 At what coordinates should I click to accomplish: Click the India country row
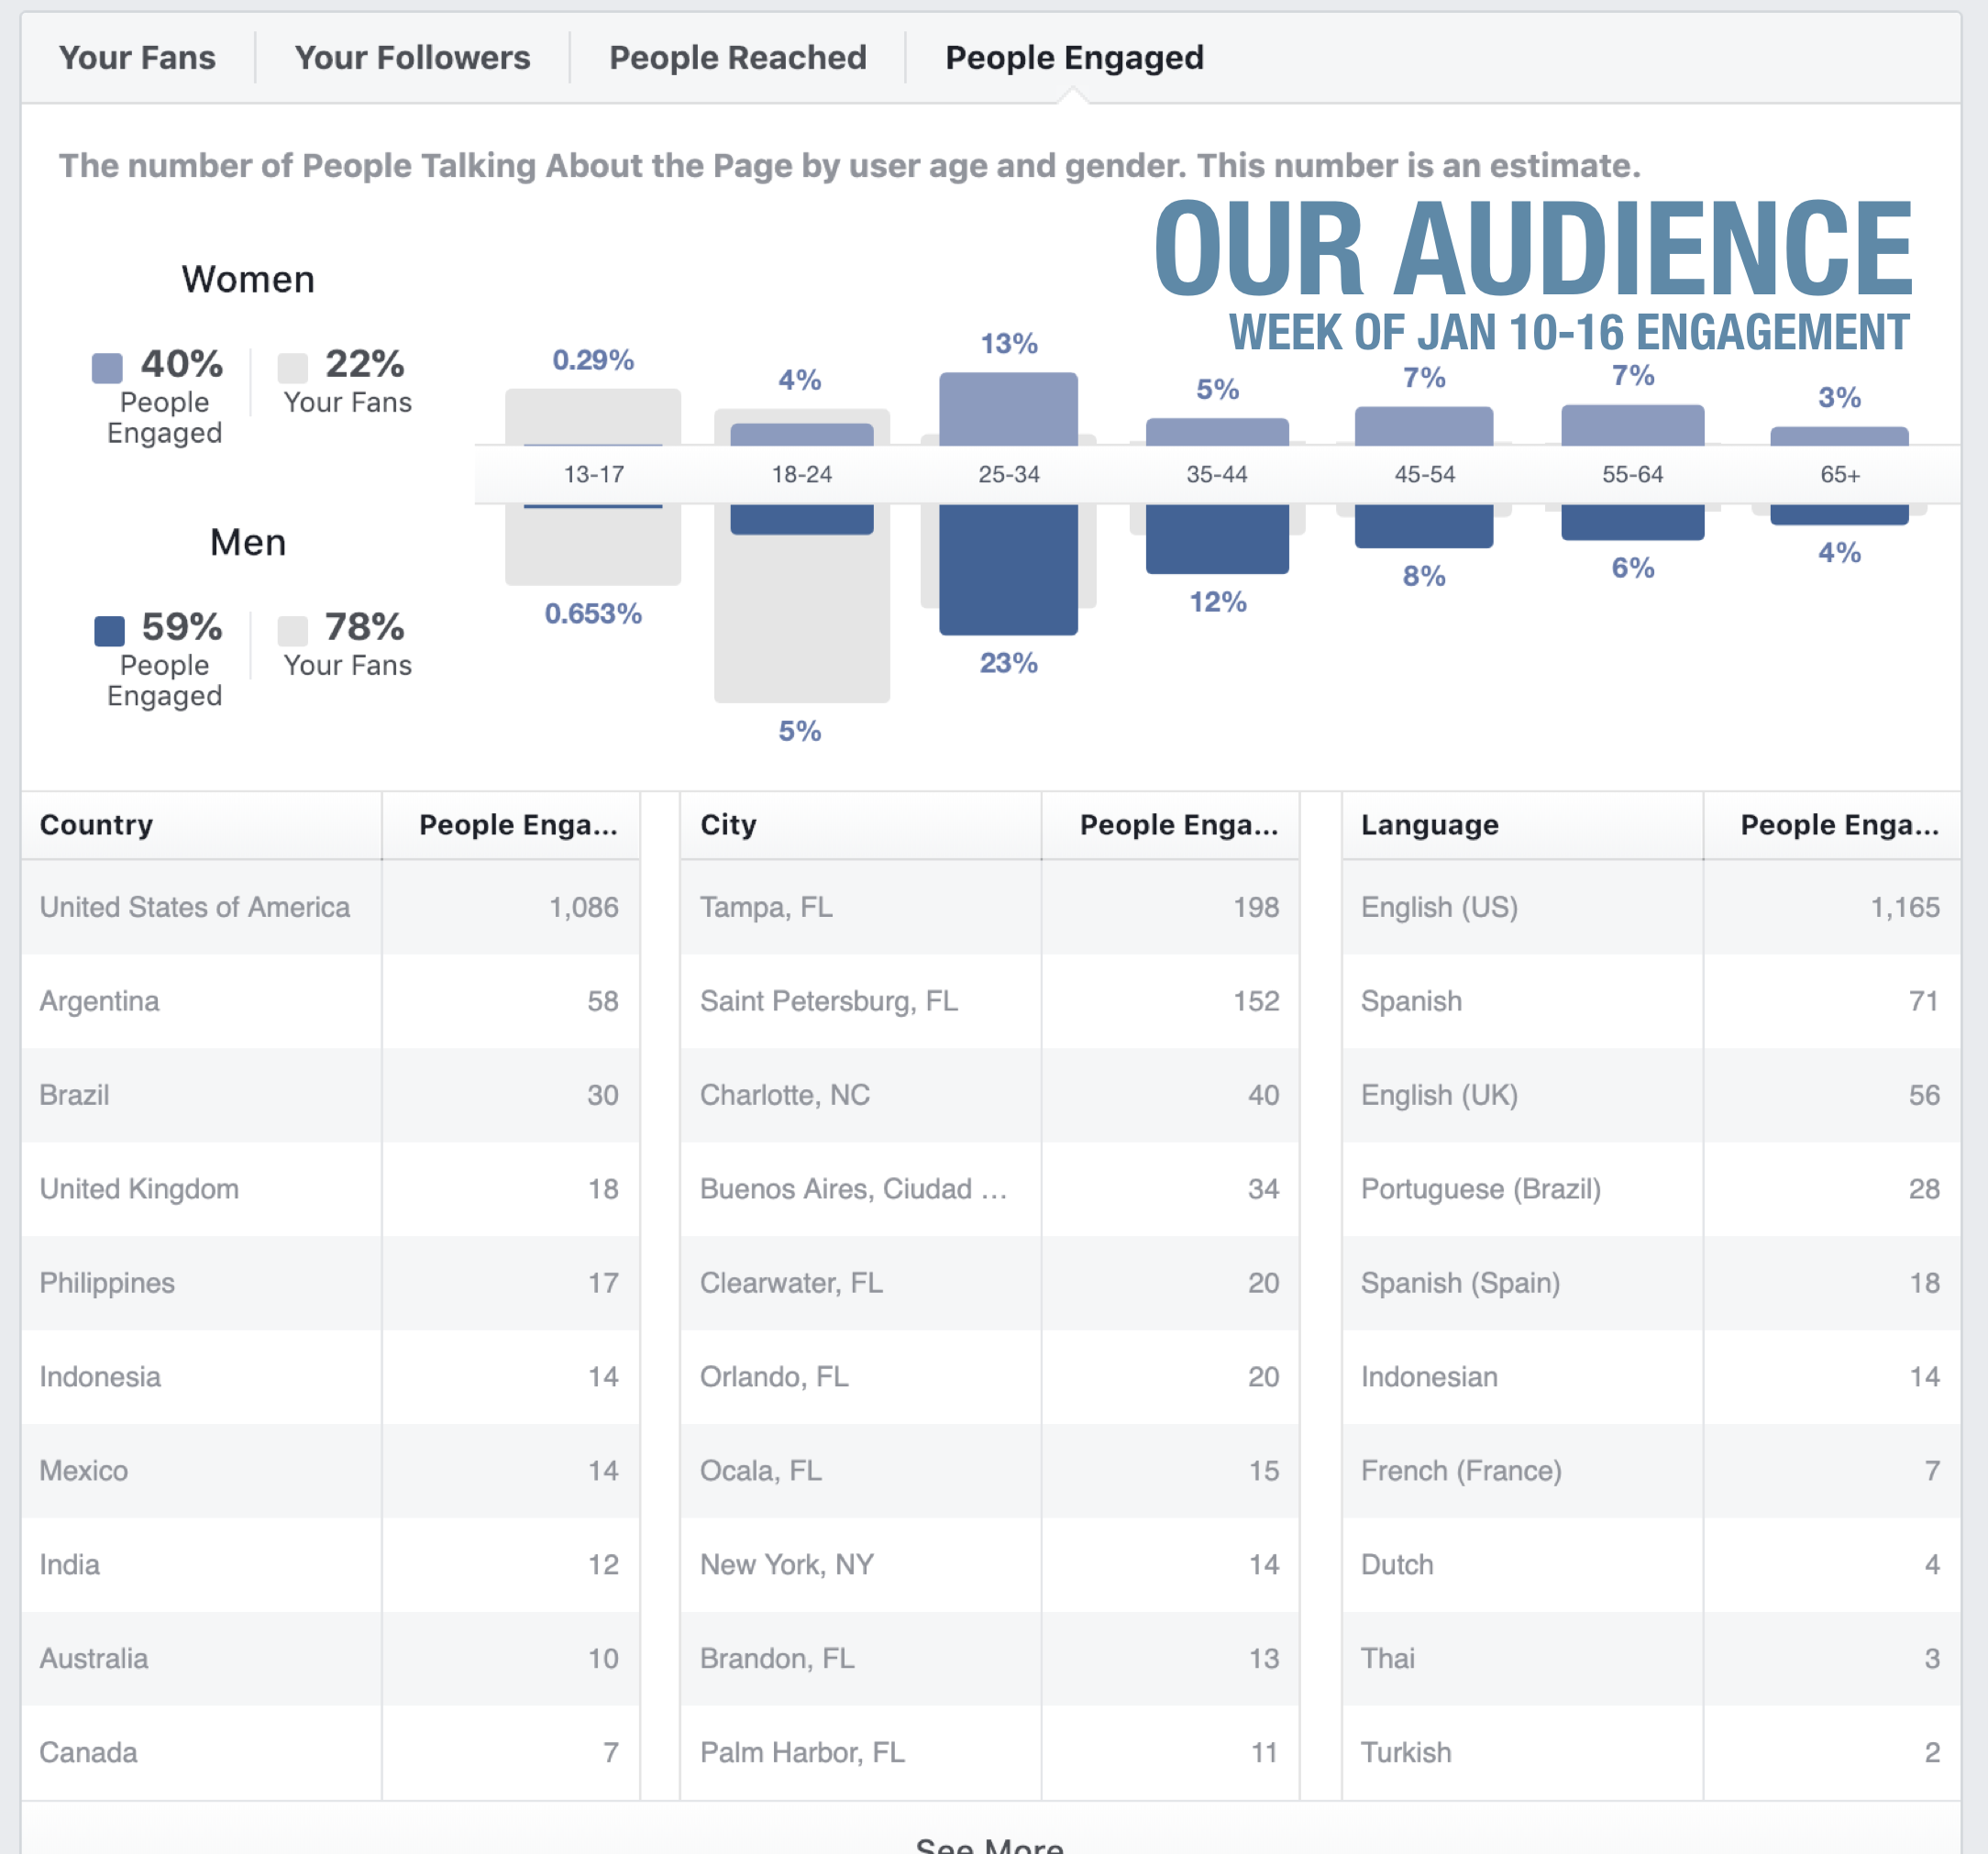click(x=330, y=1565)
